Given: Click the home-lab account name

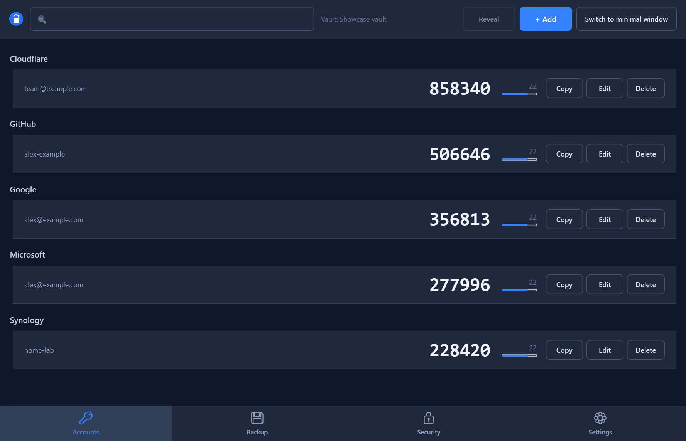Looking at the screenshot, I should point(39,350).
